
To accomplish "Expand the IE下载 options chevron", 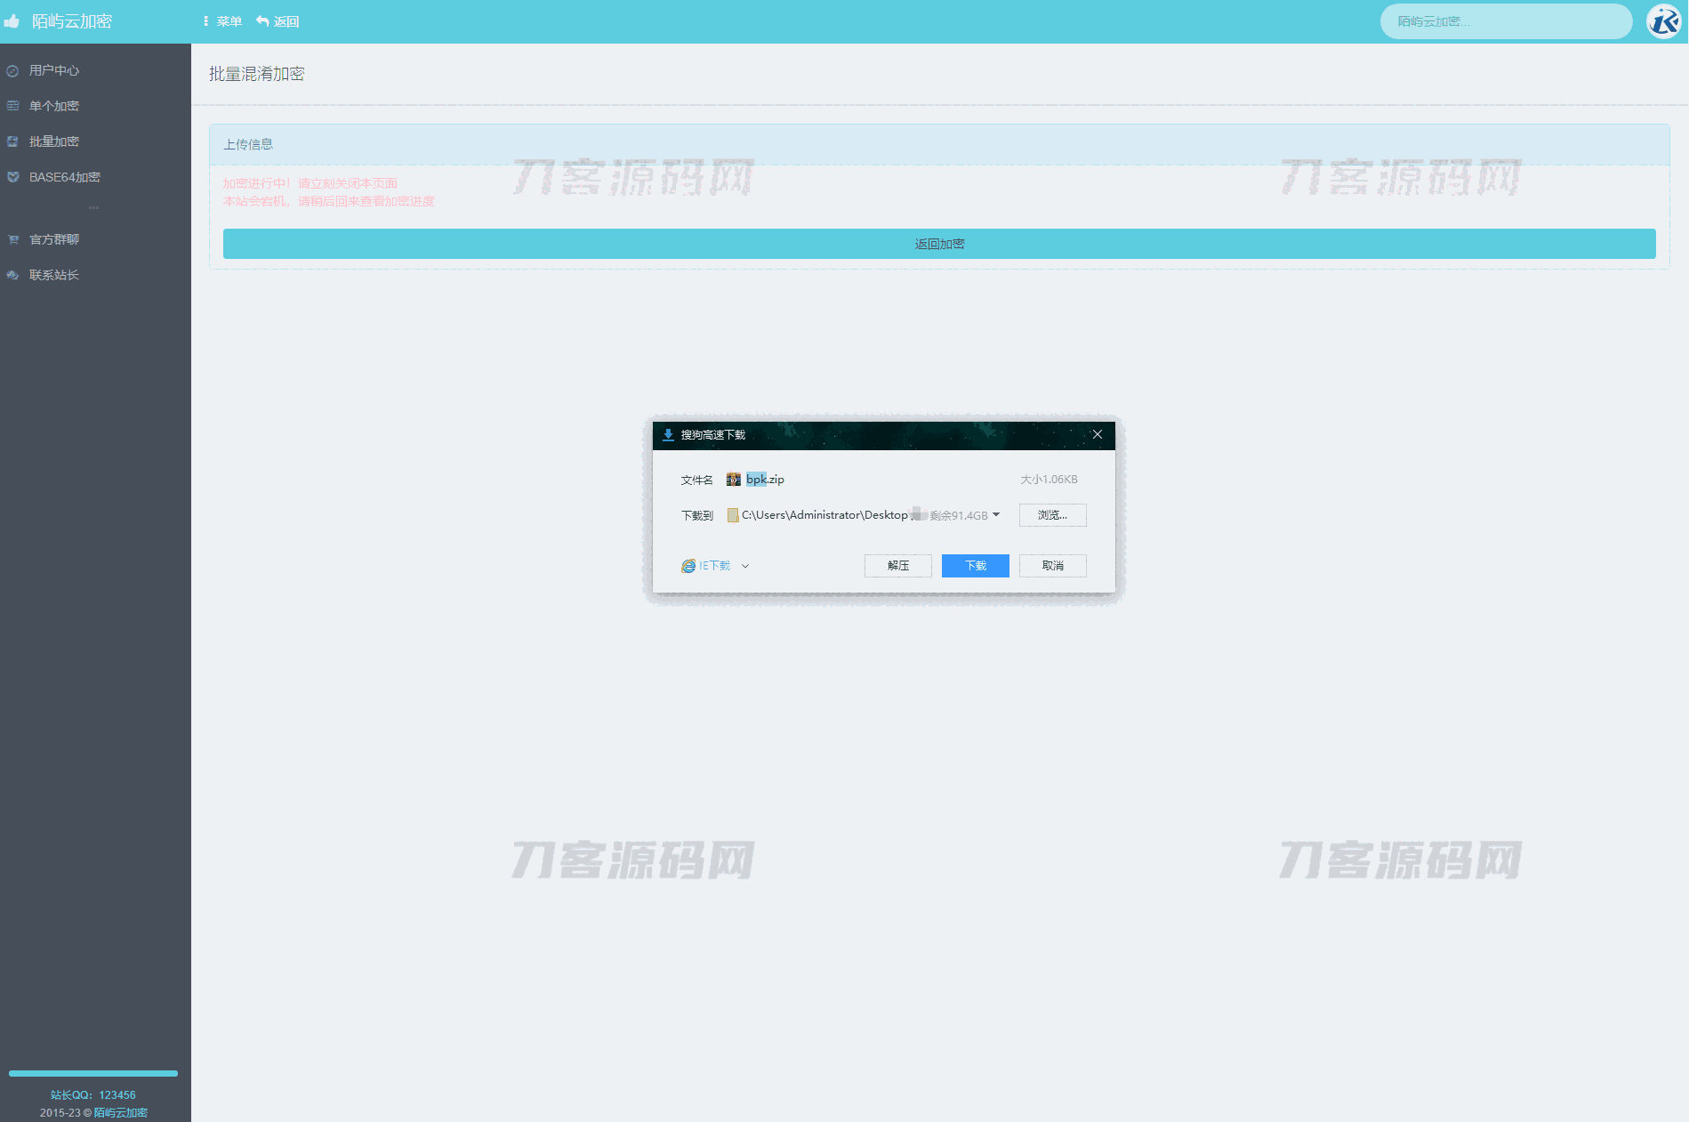I will (x=745, y=566).
